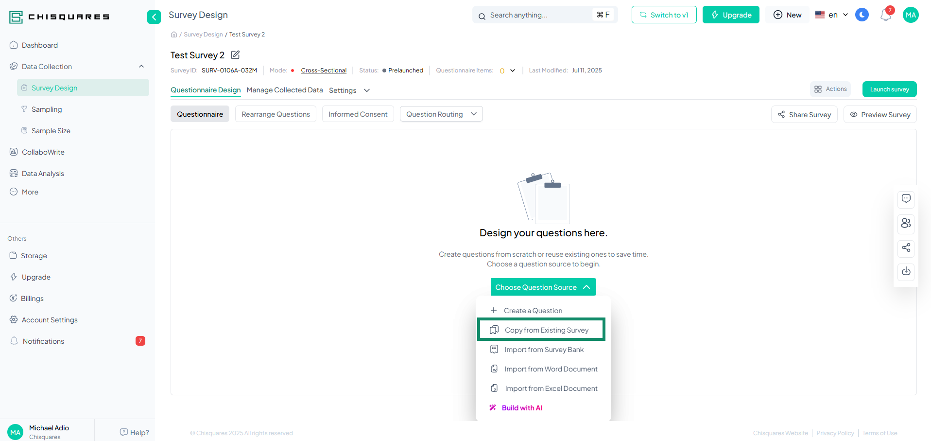Toggle dark mode with moon icon
This screenshot has width=931, height=441.
point(862,15)
